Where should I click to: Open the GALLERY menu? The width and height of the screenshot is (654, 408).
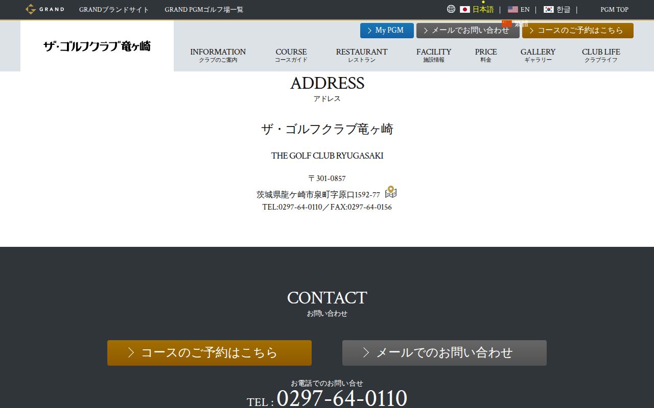pyautogui.click(x=538, y=55)
